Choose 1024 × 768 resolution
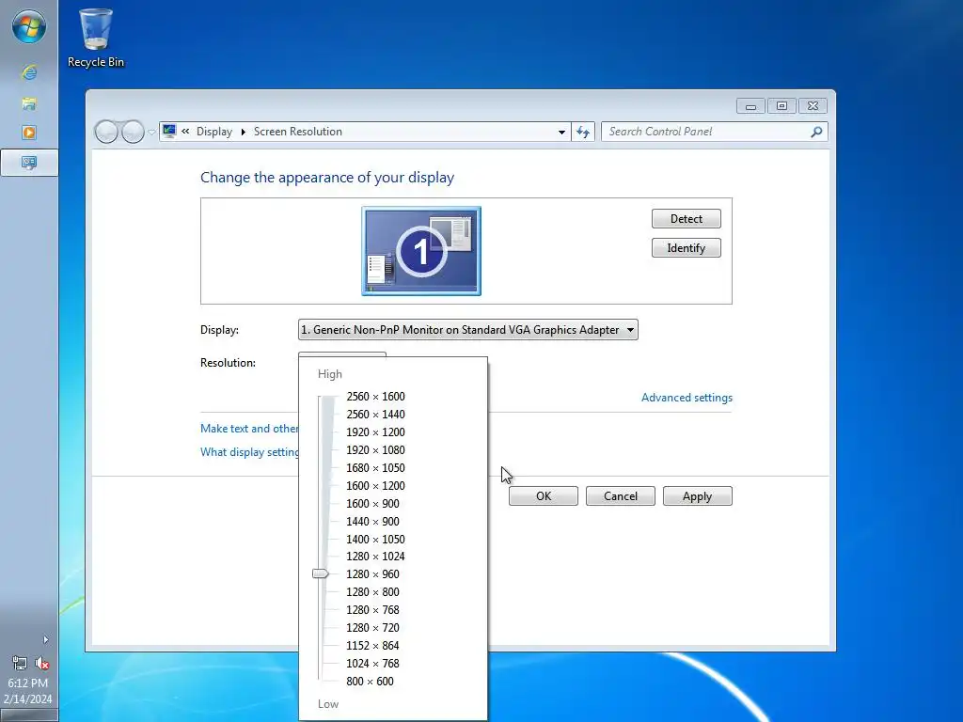The image size is (963, 722). tap(372, 663)
